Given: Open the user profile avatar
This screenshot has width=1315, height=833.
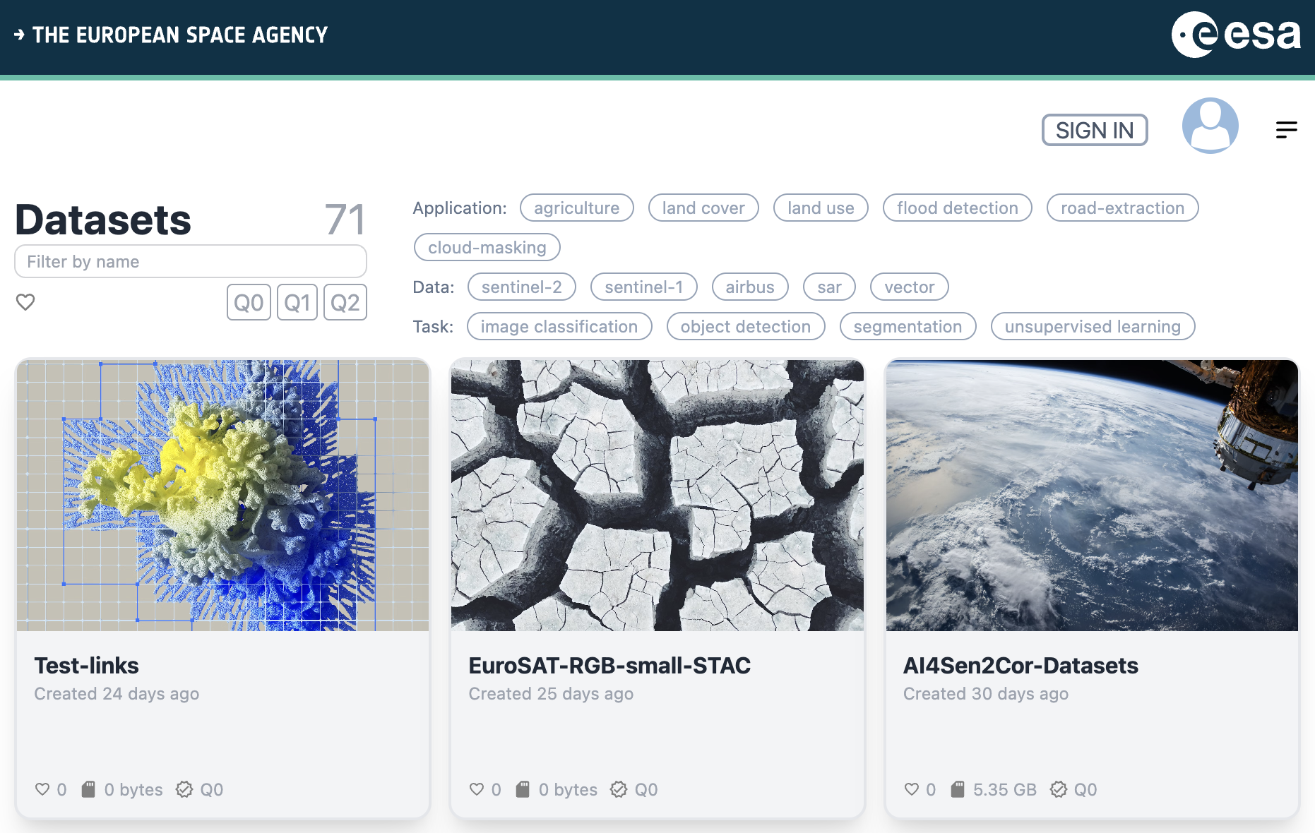Looking at the screenshot, I should tap(1210, 126).
